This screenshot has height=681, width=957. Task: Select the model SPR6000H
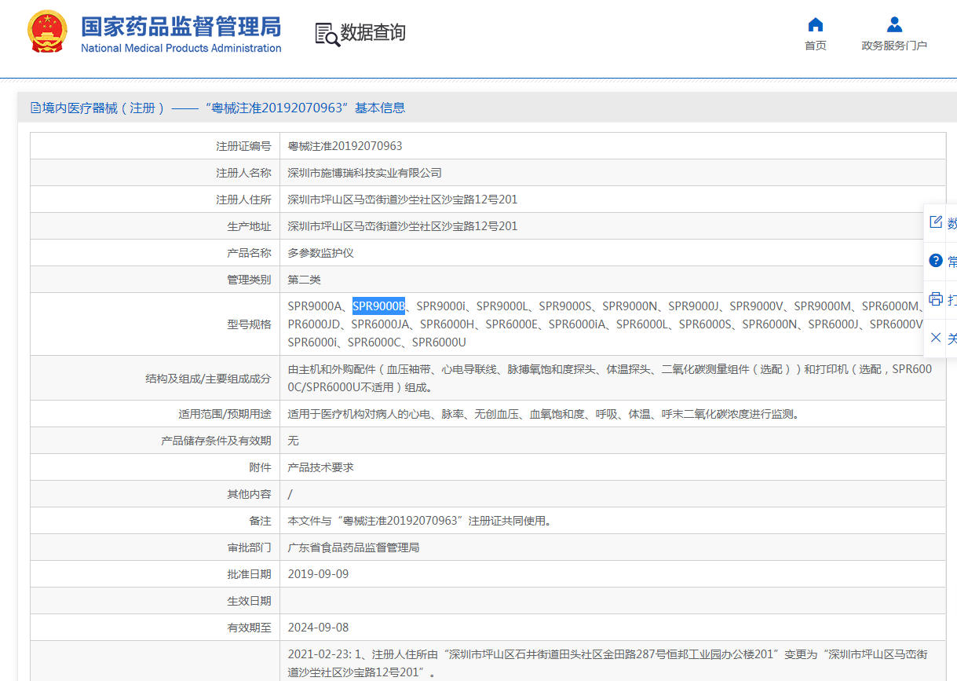(x=447, y=324)
